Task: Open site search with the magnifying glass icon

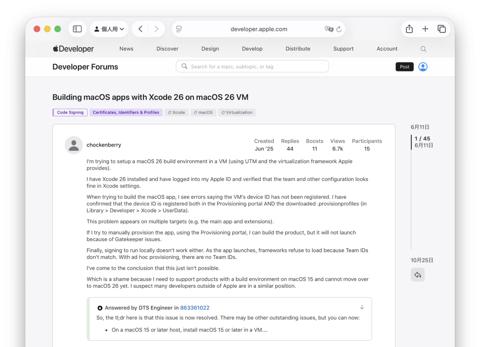Action: [423, 49]
